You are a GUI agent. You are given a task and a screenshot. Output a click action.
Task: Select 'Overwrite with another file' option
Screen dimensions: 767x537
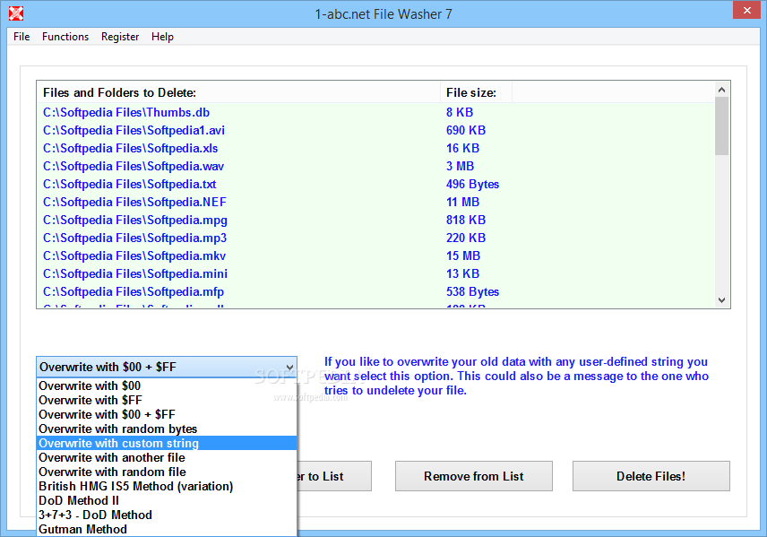(167, 458)
